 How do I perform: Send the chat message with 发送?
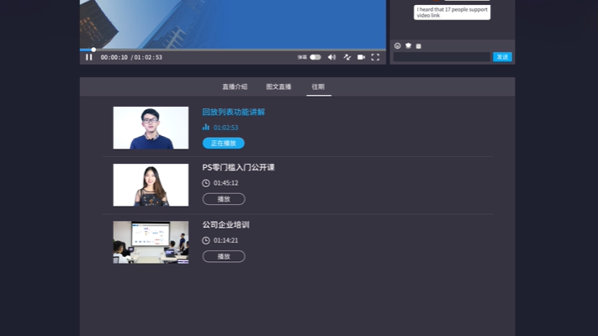point(502,57)
